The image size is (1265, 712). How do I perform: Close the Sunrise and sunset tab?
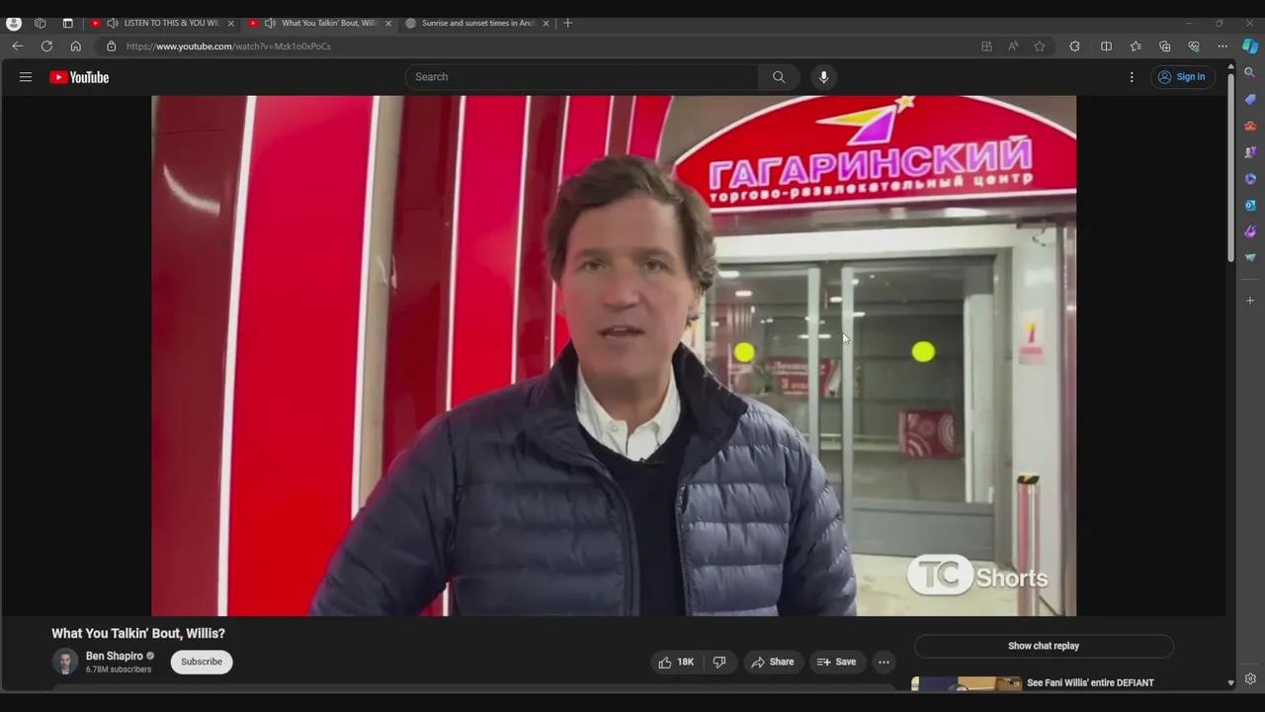click(x=546, y=23)
